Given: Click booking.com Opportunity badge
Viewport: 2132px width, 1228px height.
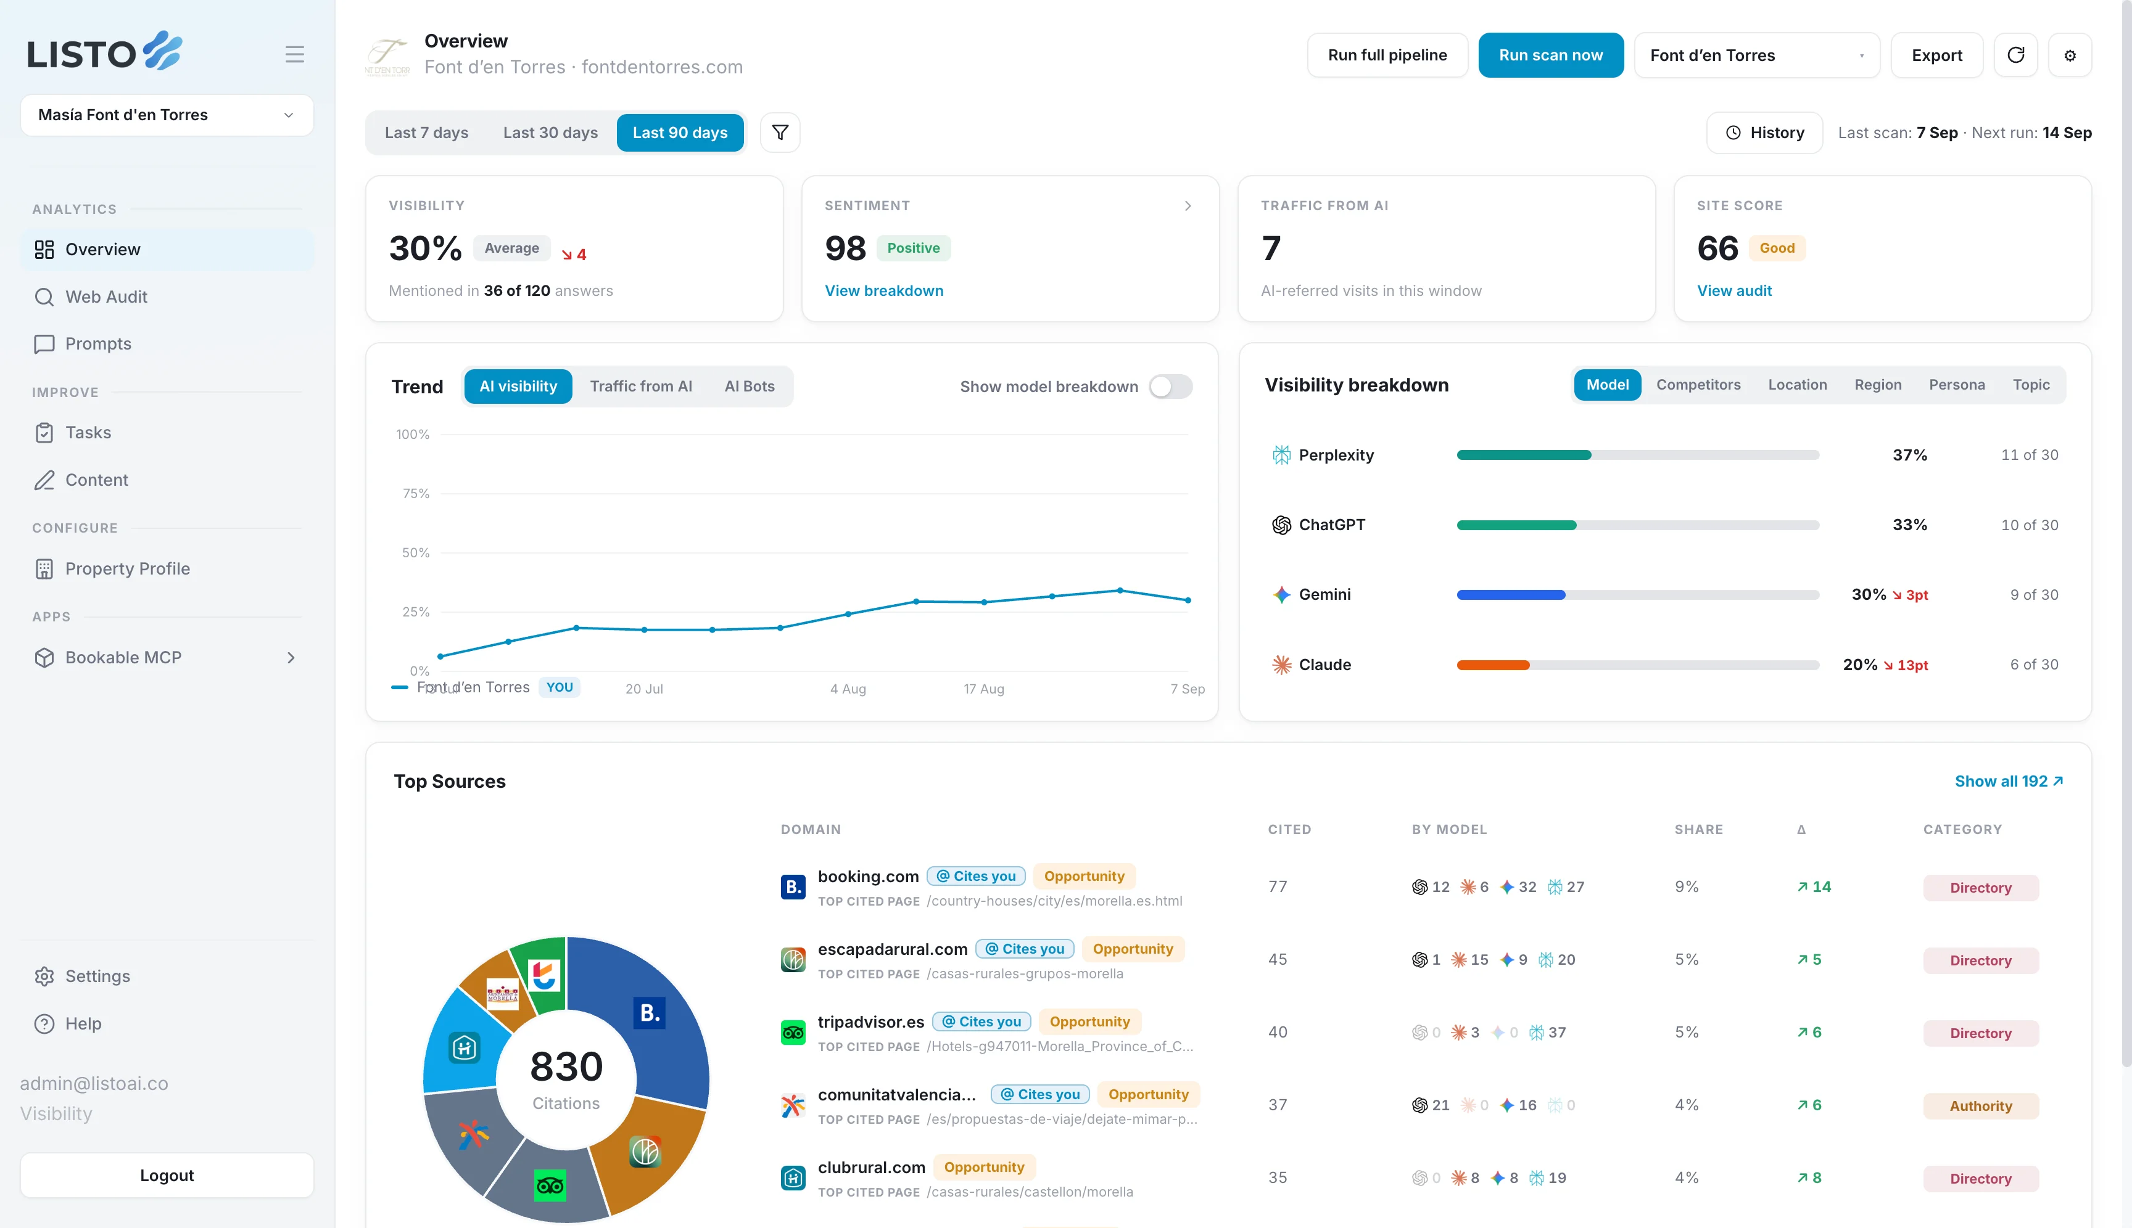Looking at the screenshot, I should coord(1084,876).
